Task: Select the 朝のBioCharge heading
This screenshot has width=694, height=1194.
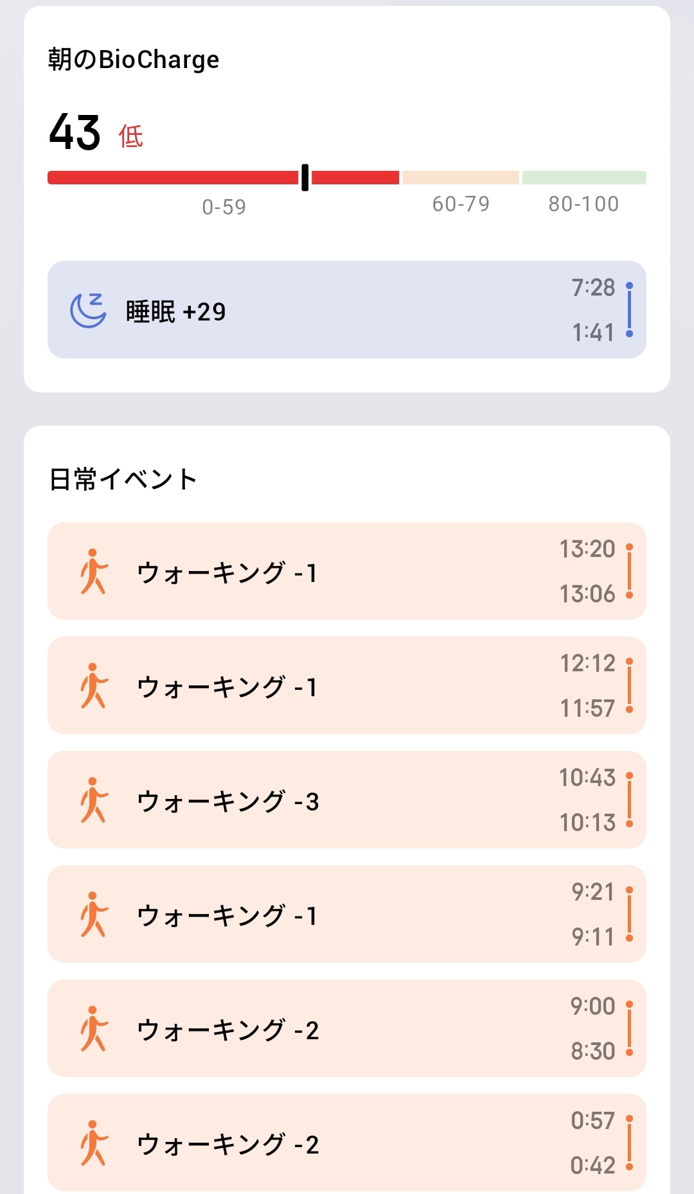Action: 134,60
